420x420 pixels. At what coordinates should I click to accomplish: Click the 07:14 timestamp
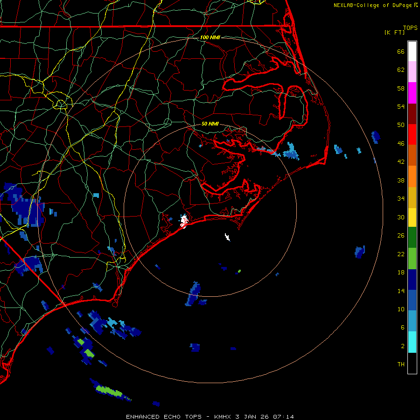(x=283, y=417)
